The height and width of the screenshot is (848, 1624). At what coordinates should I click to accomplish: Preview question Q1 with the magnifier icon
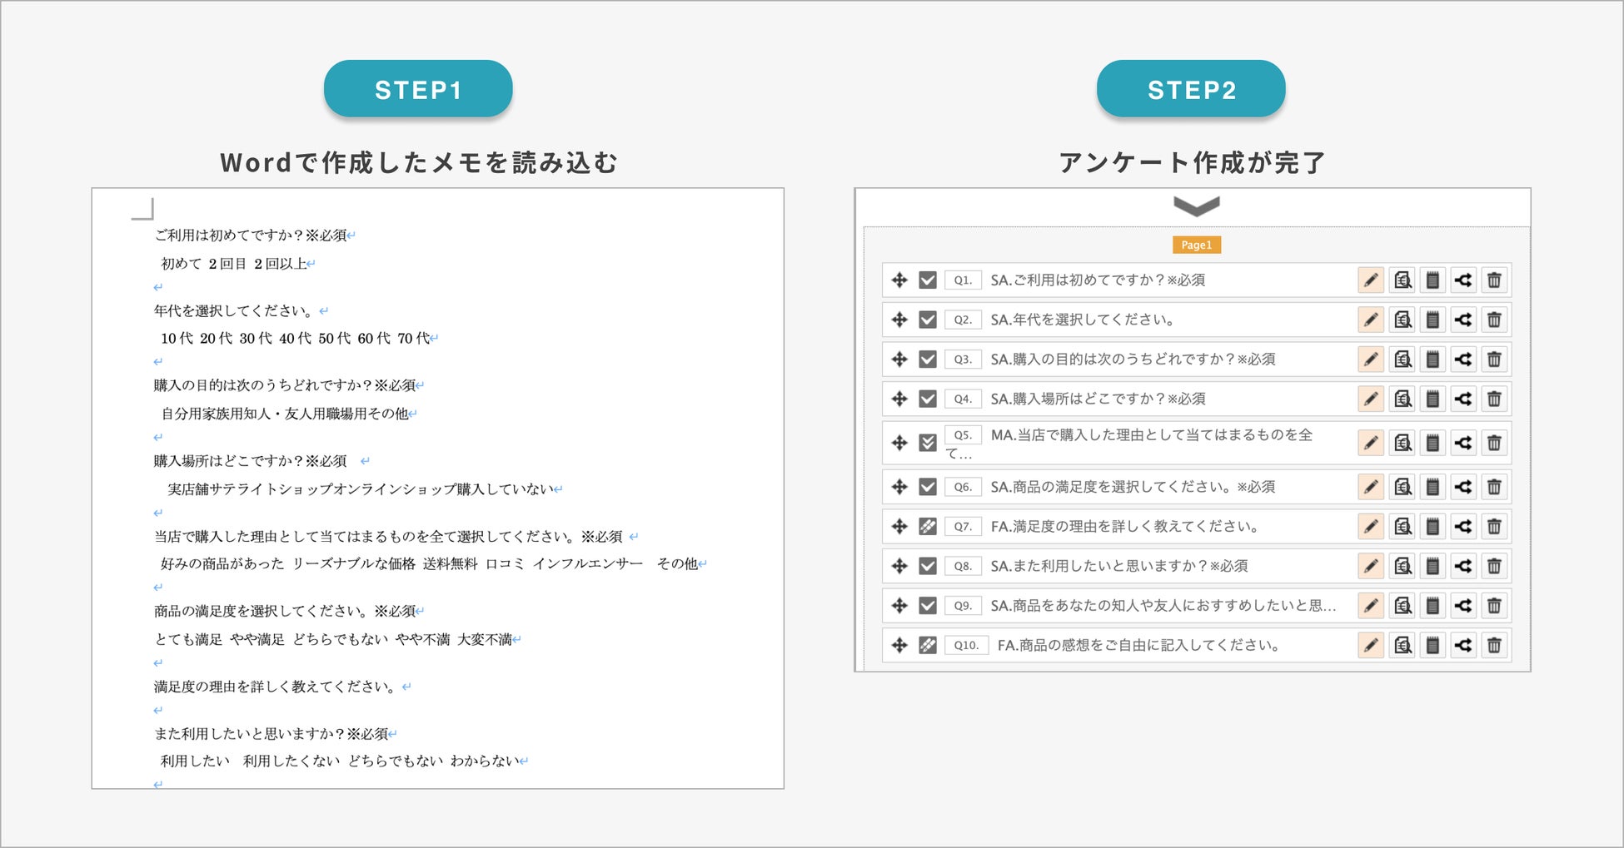[1402, 280]
